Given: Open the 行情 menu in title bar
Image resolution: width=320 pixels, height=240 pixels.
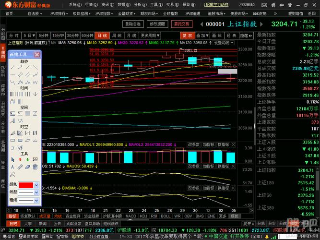Looking at the screenshot, I should point(87,5).
